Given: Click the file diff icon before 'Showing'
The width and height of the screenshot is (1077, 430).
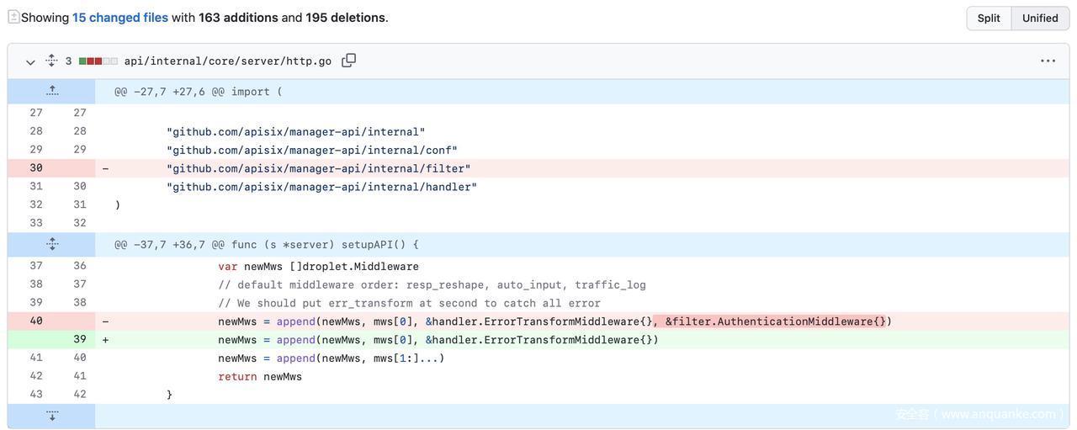Looking at the screenshot, I should click(13, 17).
